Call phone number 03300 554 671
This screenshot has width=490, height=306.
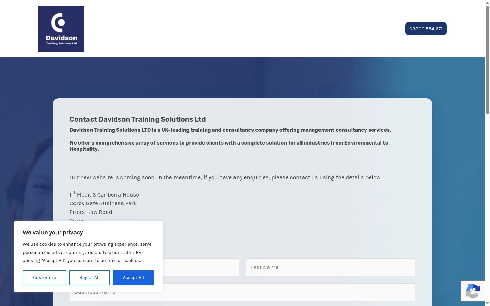[426, 29]
